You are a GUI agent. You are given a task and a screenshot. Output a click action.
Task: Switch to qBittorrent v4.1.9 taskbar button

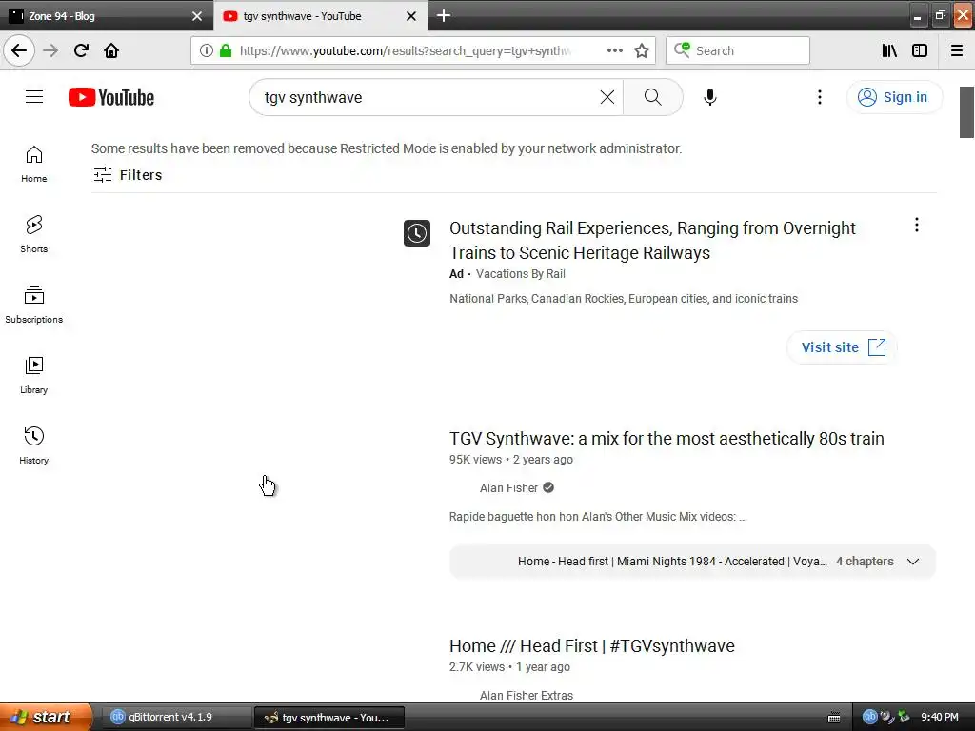click(176, 717)
